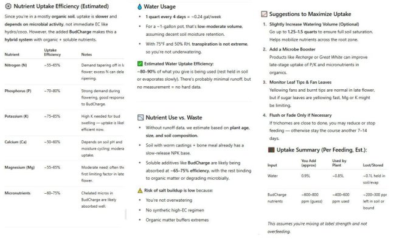405x243 pixels.
Task: Click the gear icon beside Nutrient Uptake Efficiency
Action: pos(9,6)
